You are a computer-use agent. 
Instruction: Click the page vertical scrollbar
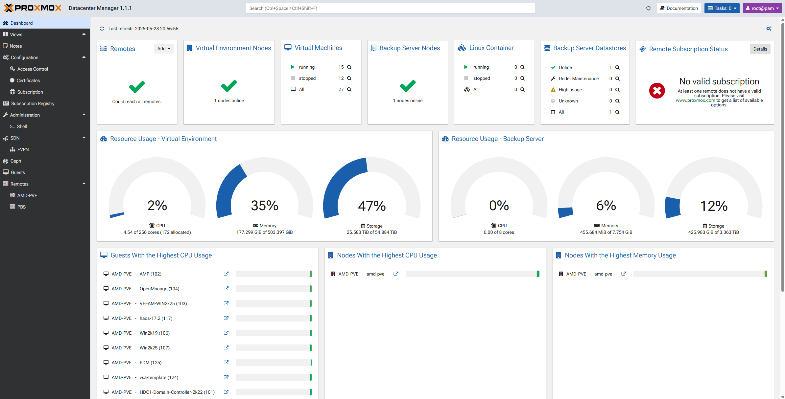pyautogui.click(x=783, y=158)
